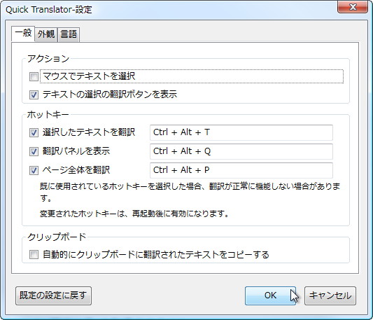The width and height of the screenshot is (373, 320).
Task: Confirm settings with OK button
Action: pyautogui.click(x=270, y=295)
